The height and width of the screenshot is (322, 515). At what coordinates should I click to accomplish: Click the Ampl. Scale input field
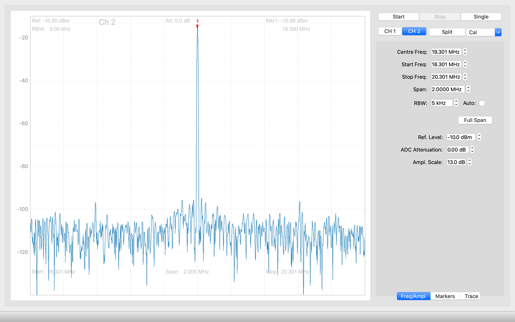point(456,162)
